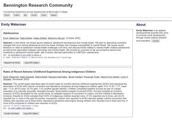Select the Bio department button
The image size is (172, 129).
[x=25, y=15]
